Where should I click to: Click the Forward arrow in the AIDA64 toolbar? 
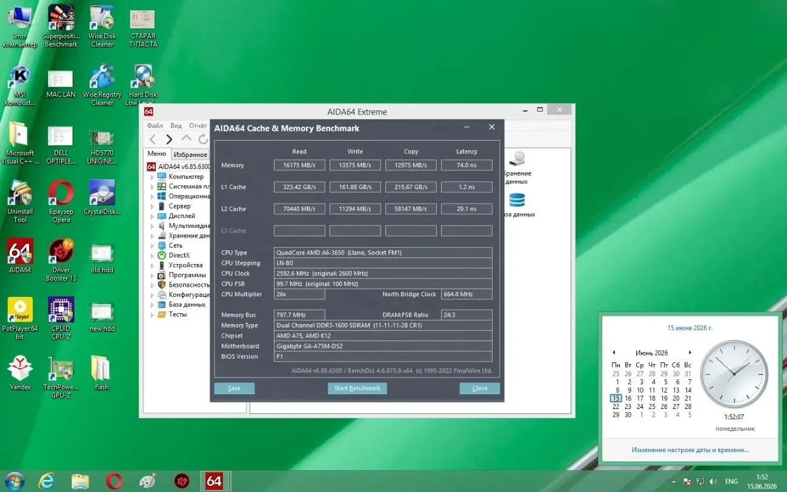pos(169,139)
